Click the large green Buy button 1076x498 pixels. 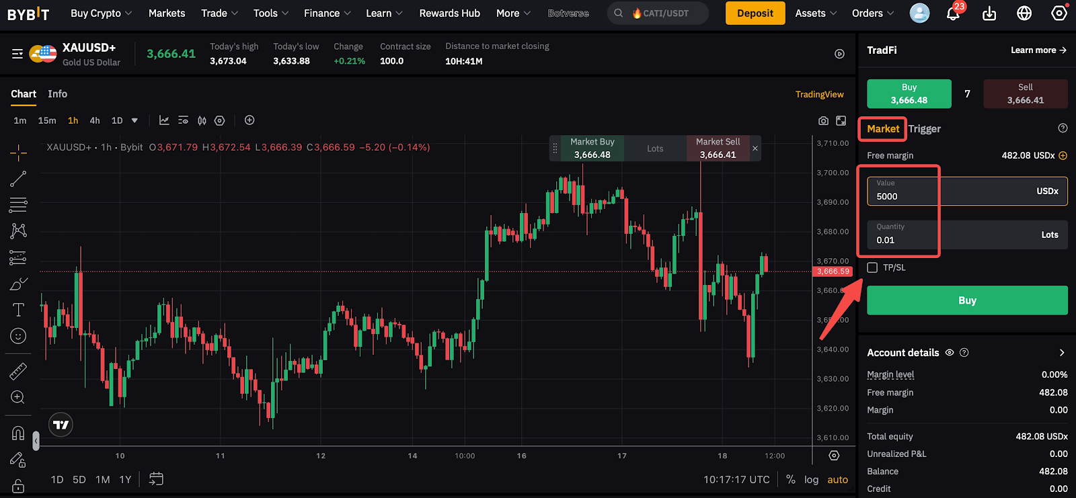point(967,300)
